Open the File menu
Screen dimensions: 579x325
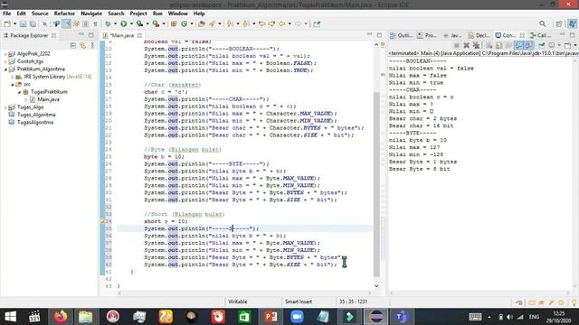7,14
